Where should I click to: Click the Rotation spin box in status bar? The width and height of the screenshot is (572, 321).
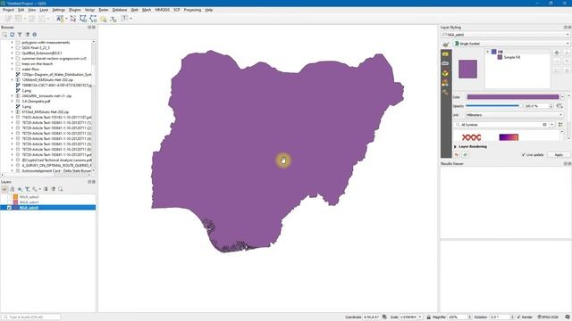[x=501, y=317]
